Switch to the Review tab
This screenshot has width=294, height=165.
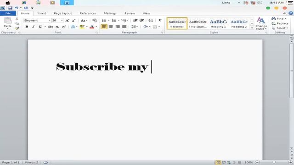(x=130, y=13)
